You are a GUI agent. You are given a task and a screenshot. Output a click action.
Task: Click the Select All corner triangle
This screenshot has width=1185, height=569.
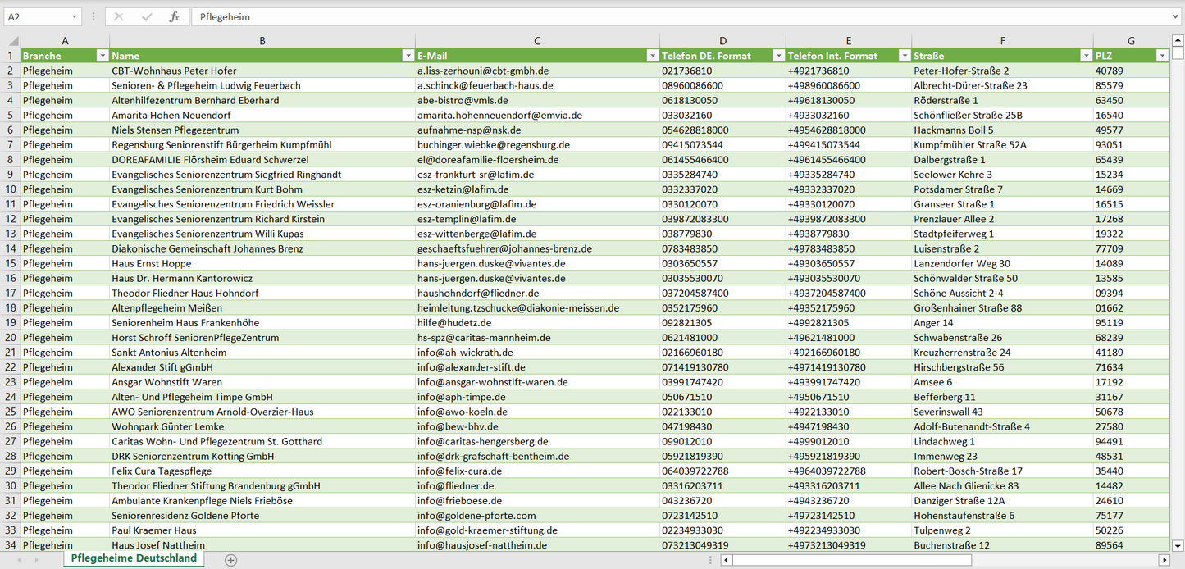click(13, 41)
